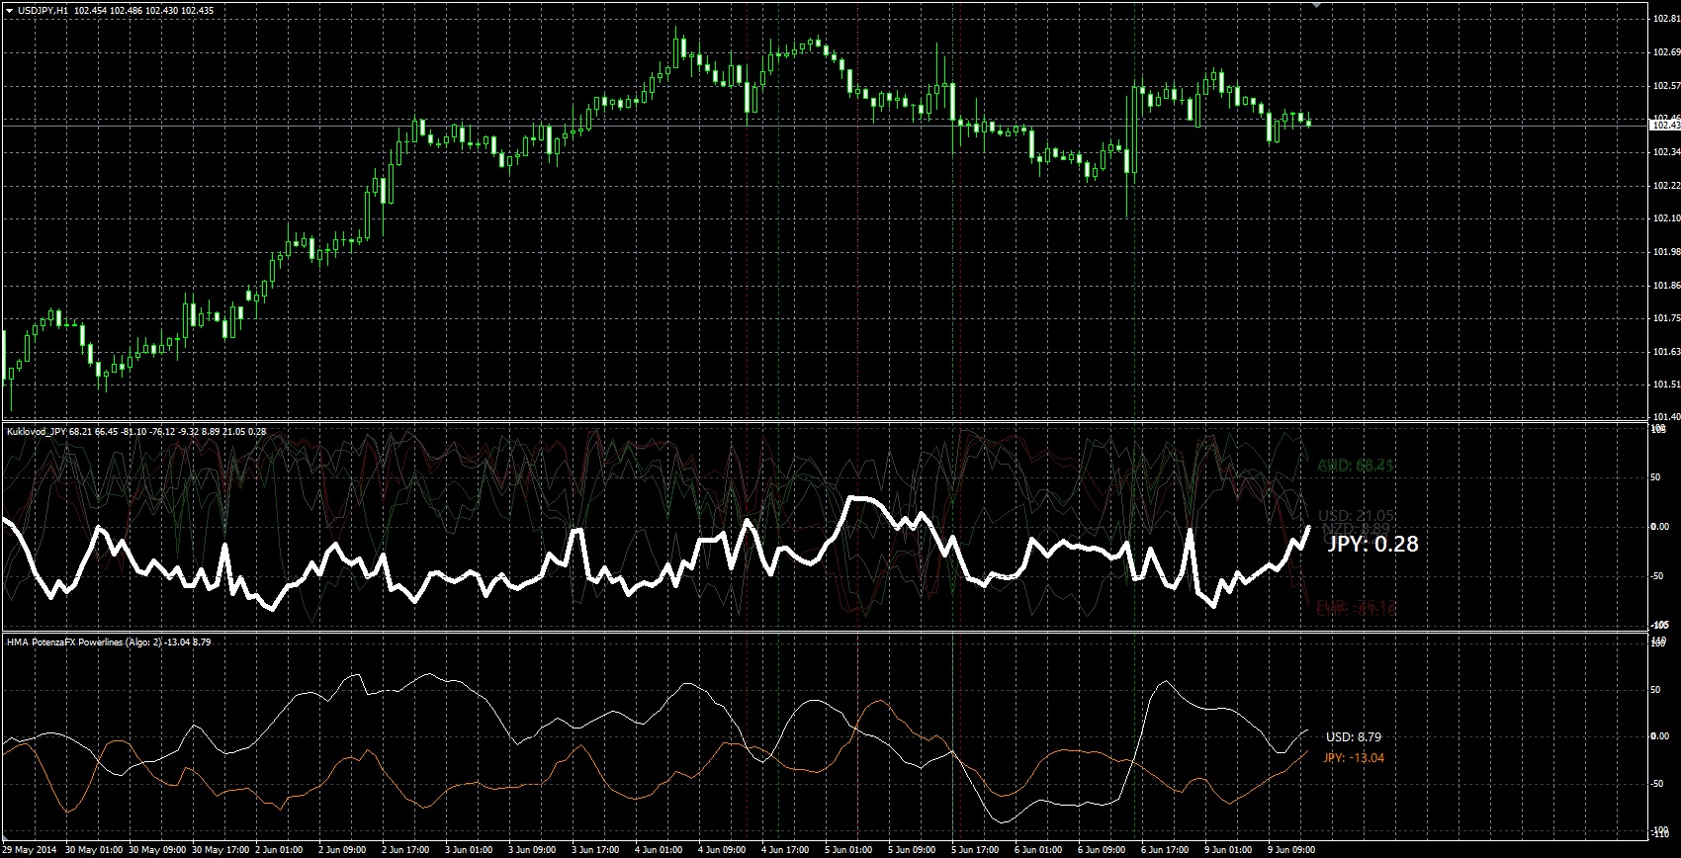Click the 4 Jun 01:00 time axis label
The image size is (1681, 858).
(x=659, y=850)
